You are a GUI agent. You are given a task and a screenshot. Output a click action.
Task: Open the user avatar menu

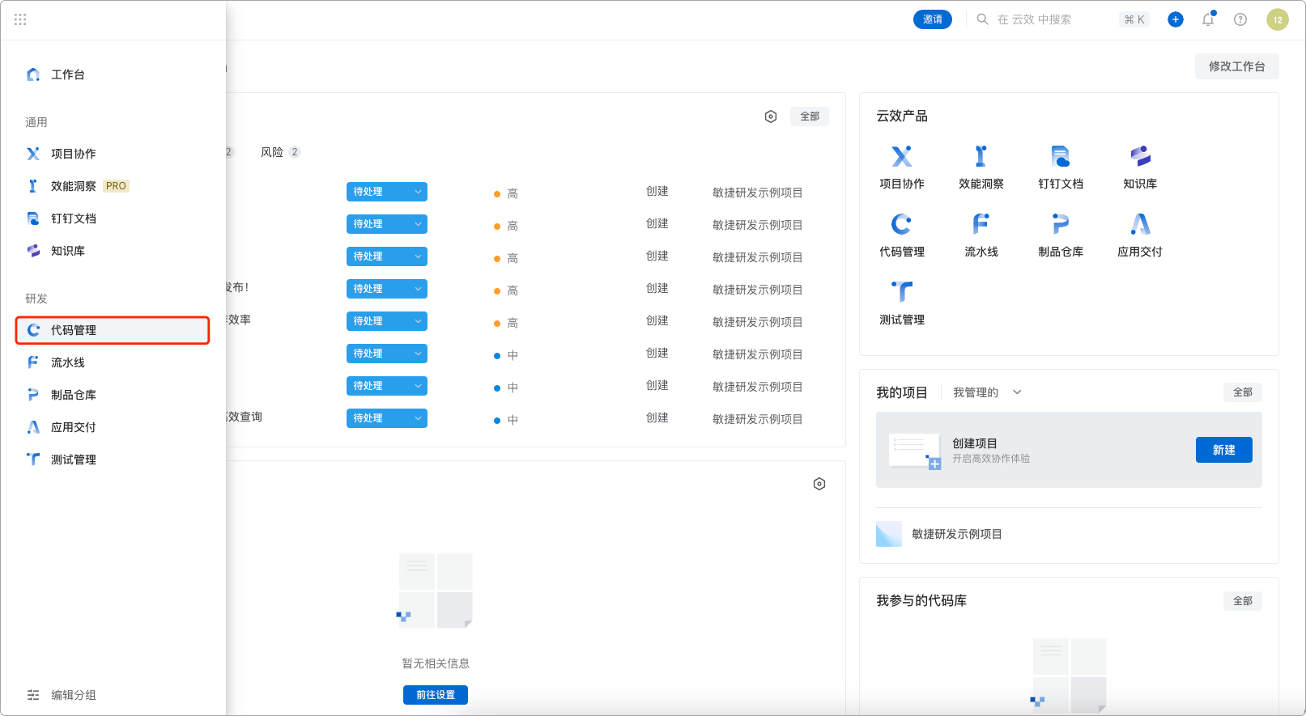coord(1278,19)
